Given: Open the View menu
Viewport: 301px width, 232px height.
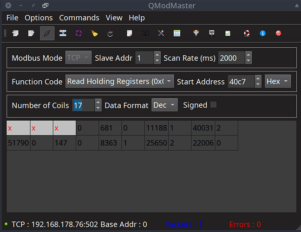Looking at the screenshot, I should [x=114, y=18].
